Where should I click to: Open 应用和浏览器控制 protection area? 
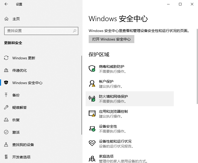(130, 114)
